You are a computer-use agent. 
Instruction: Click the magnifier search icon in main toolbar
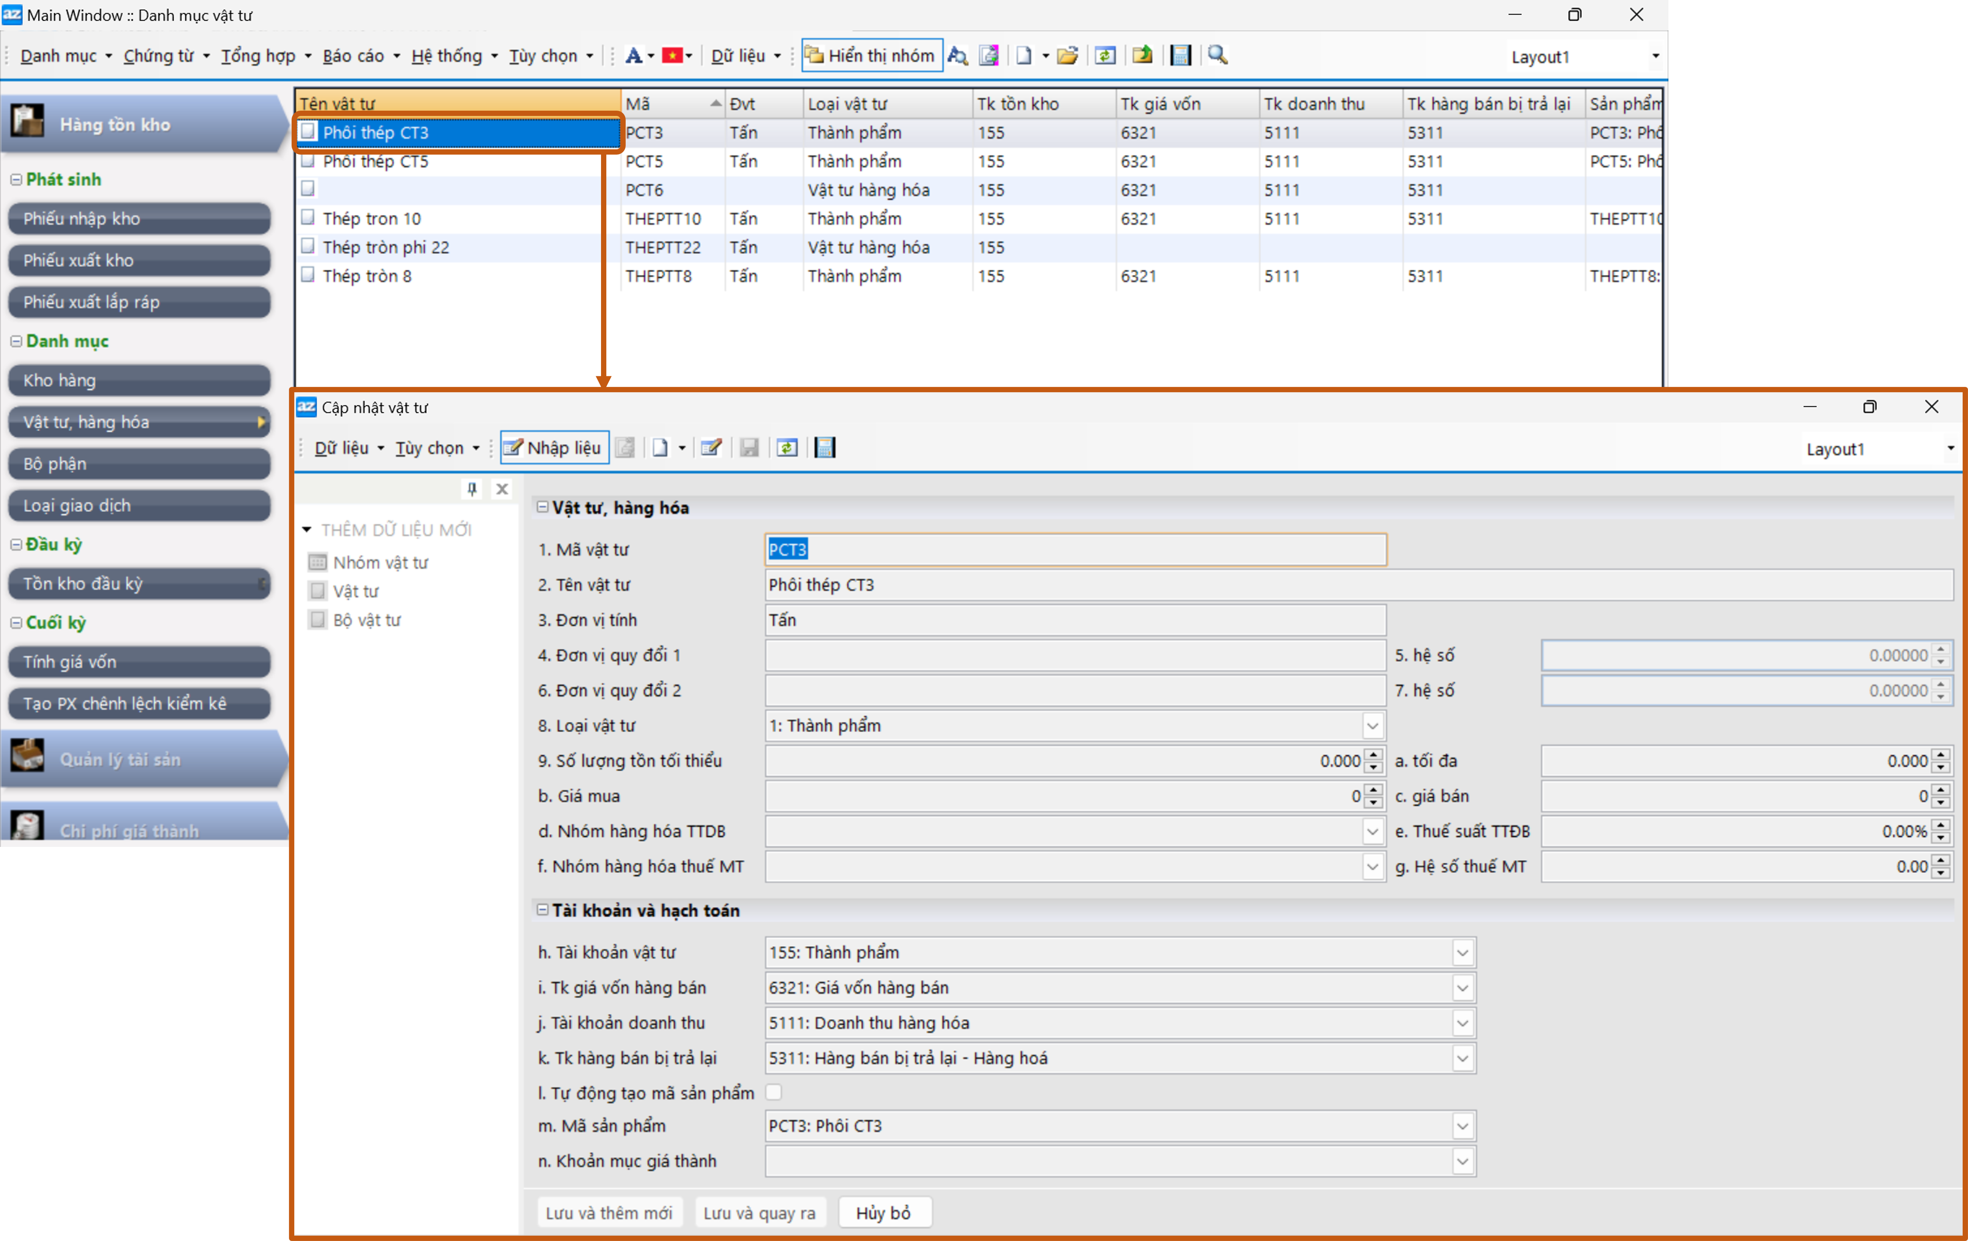point(1217,56)
